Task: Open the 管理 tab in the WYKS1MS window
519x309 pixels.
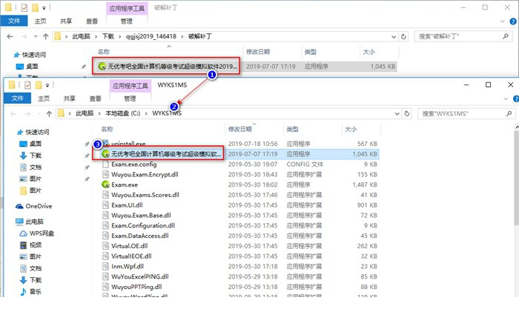Action: 130,99
